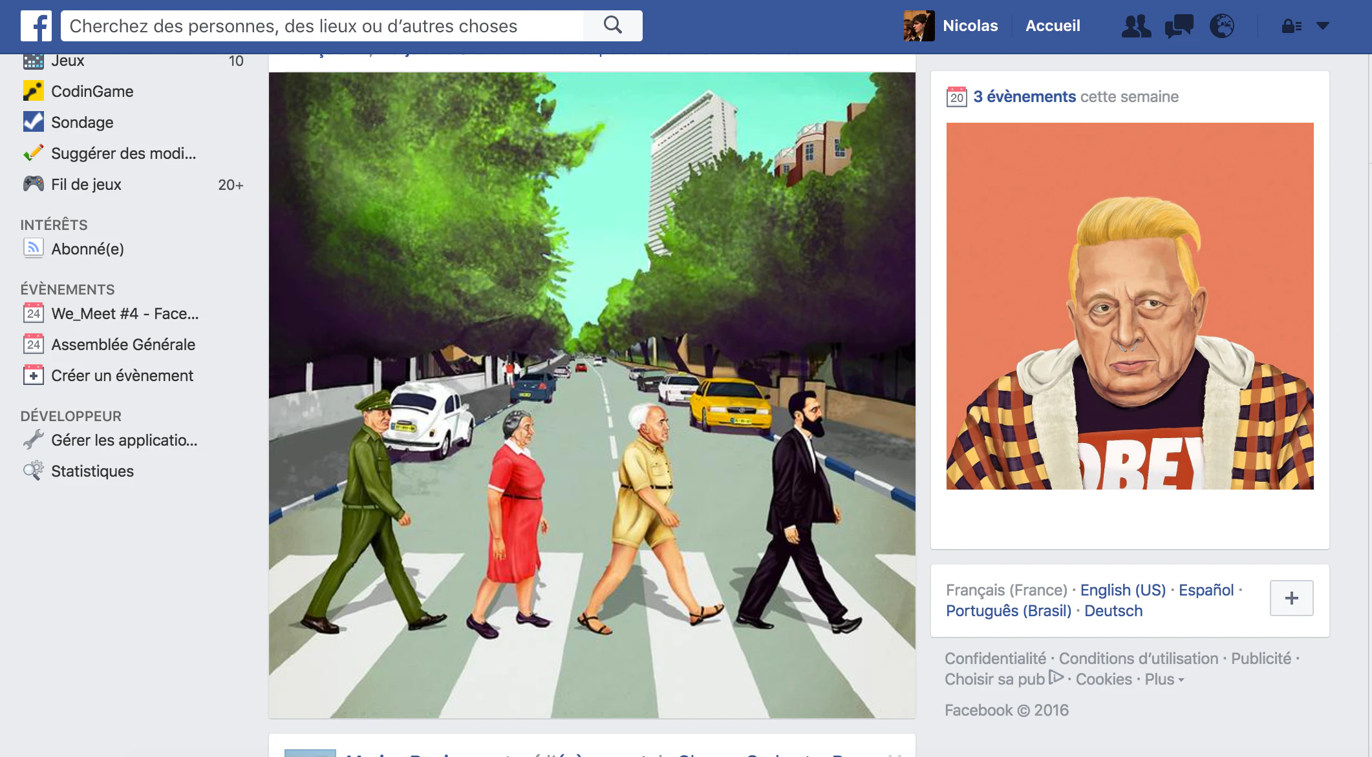The height and width of the screenshot is (757, 1372).
Task: Open the OBEY portrait event image
Action: pyautogui.click(x=1130, y=306)
